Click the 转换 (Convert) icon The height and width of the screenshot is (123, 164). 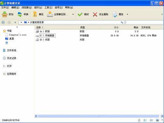[20, 14]
